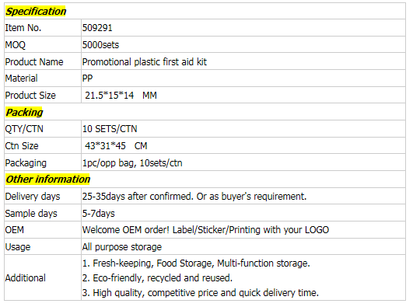Click the Fresh-keeping, Food Storage line
413x307 pixels.
[x=196, y=263]
